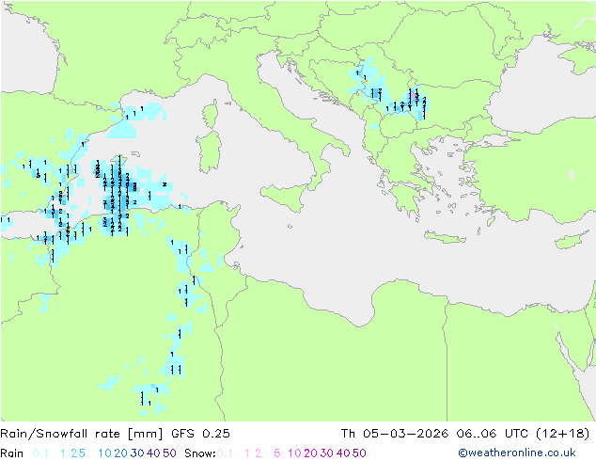The width and height of the screenshot is (596, 461).
Task: Pick the Rain 20 legend color value
Action: click(x=120, y=453)
